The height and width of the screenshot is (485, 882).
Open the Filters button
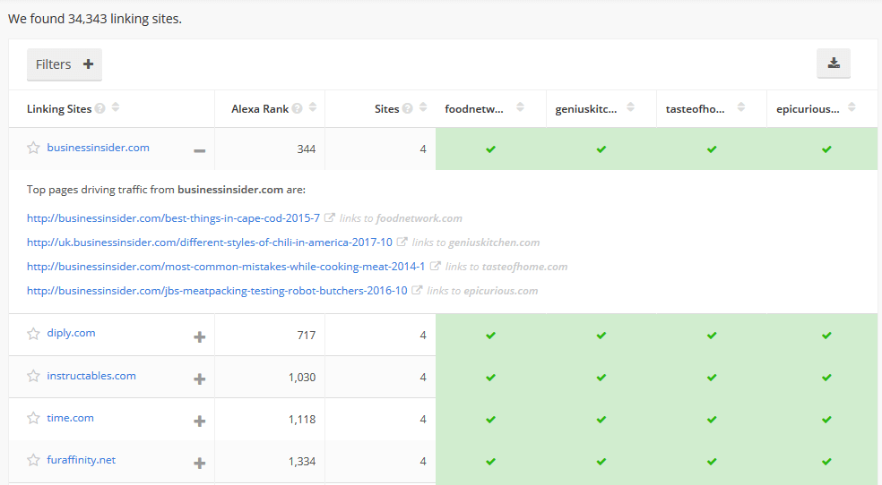(65, 64)
